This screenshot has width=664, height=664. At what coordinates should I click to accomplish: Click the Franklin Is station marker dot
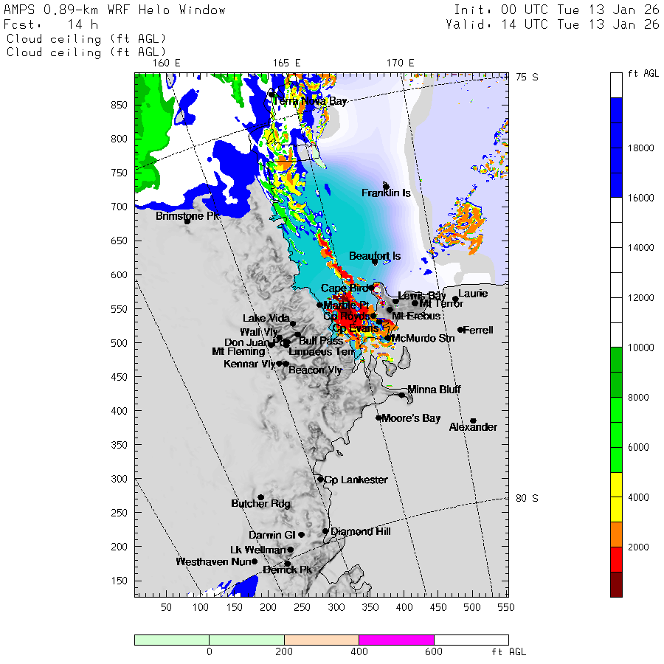(386, 186)
